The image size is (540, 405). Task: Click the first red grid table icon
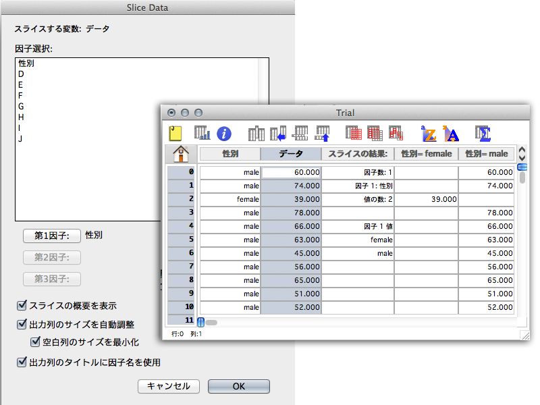(354, 133)
